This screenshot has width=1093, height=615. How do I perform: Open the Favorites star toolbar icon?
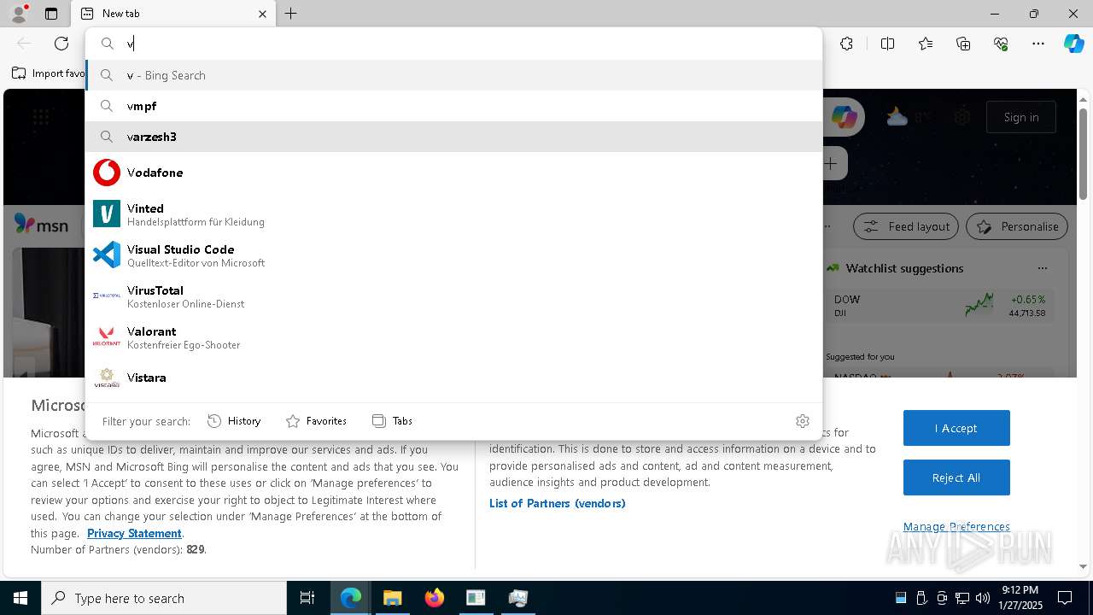pyautogui.click(x=926, y=44)
